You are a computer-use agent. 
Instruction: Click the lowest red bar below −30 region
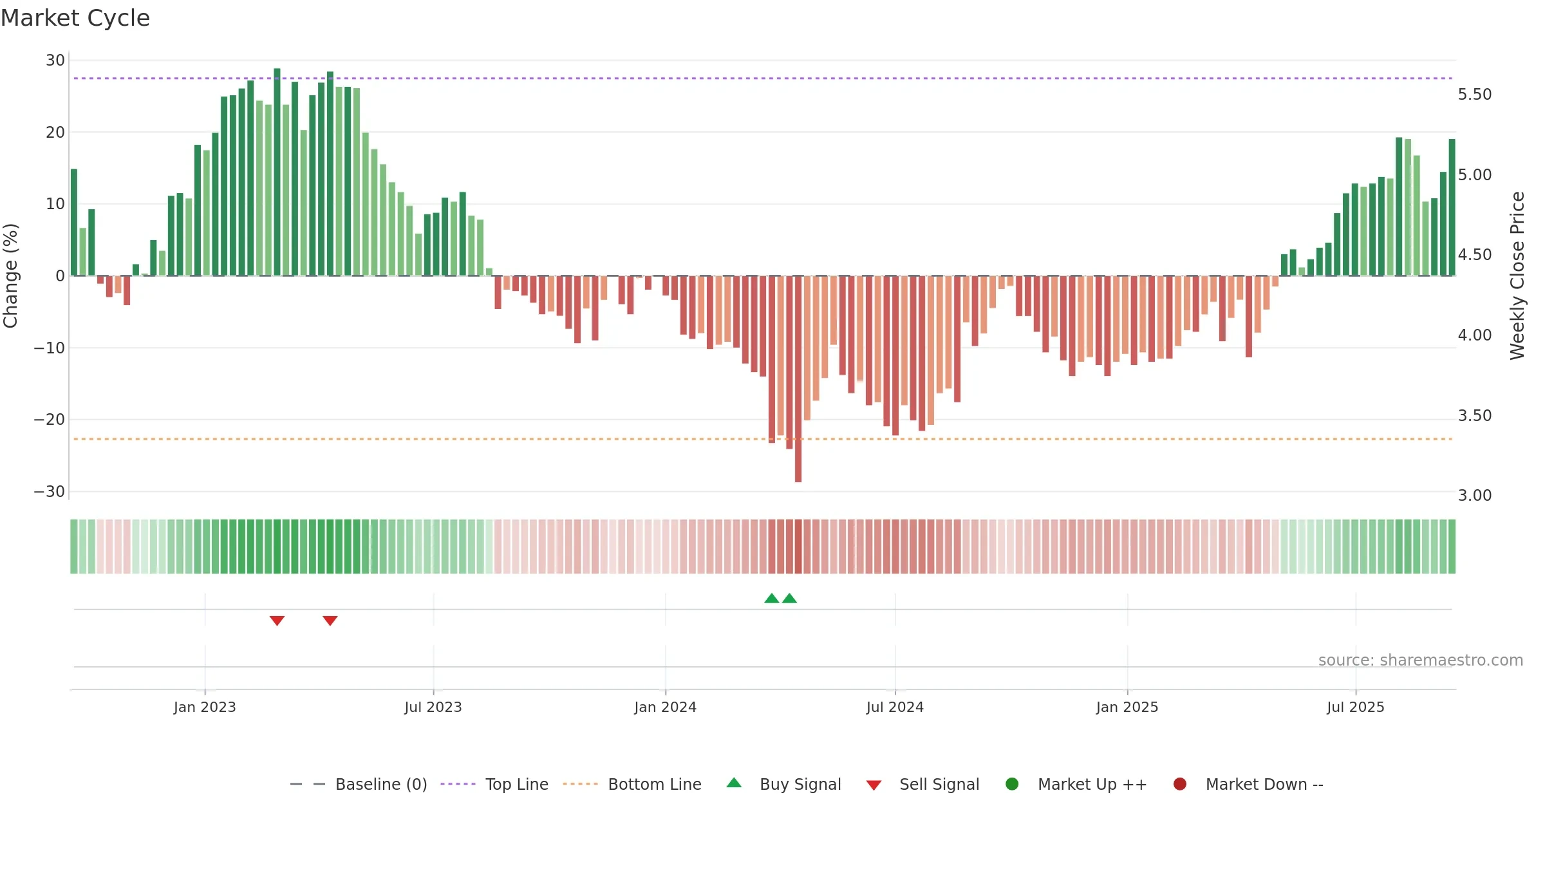click(x=798, y=379)
